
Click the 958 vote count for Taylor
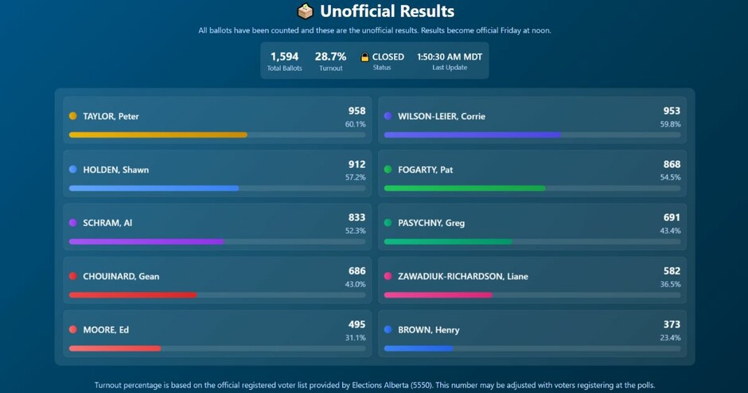pyautogui.click(x=356, y=111)
